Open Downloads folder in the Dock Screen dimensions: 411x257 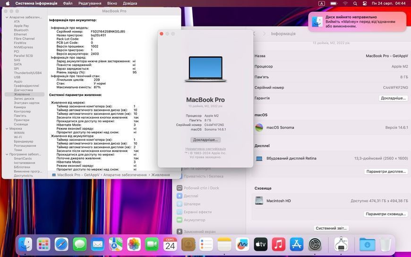(x=367, y=244)
